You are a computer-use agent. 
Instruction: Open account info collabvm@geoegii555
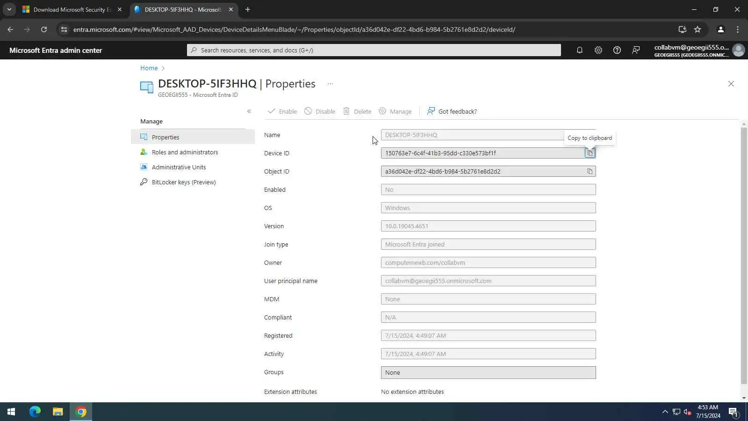(691, 50)
